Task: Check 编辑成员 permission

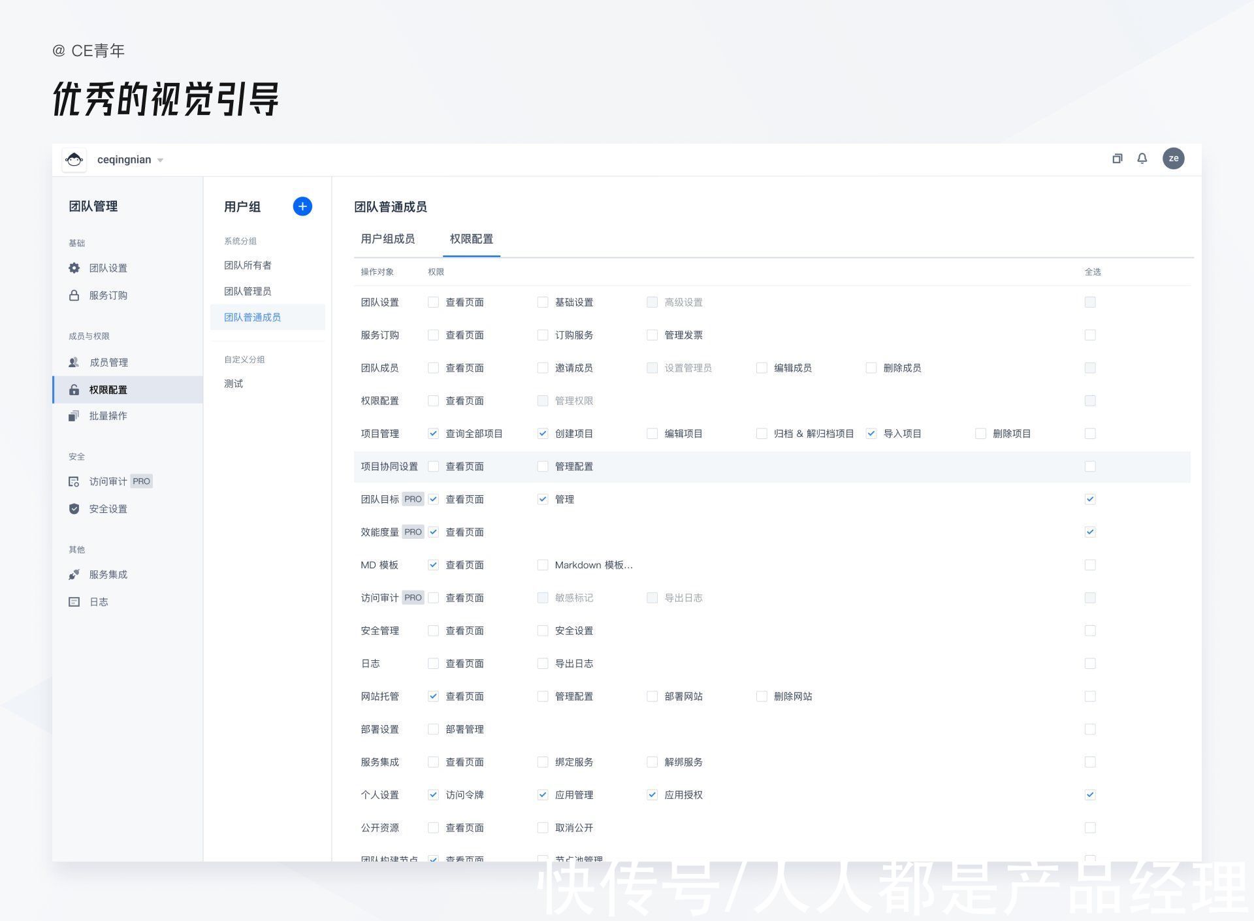Action: [x=762, y=368]
